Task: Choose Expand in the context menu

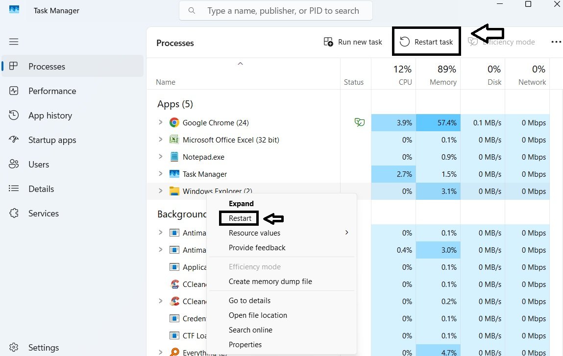Action: tap(241, 204)
